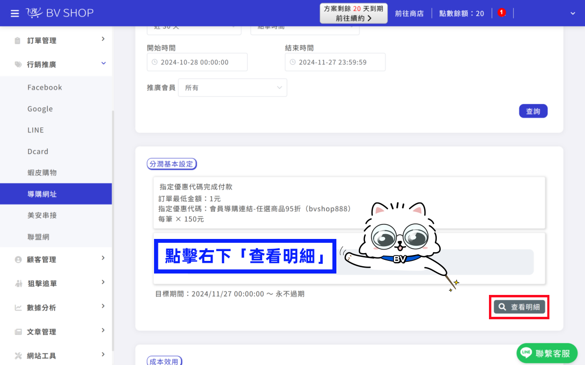Click the 結束時間 date input field
This screenshot has width=585, height=365.
[335, 62]
